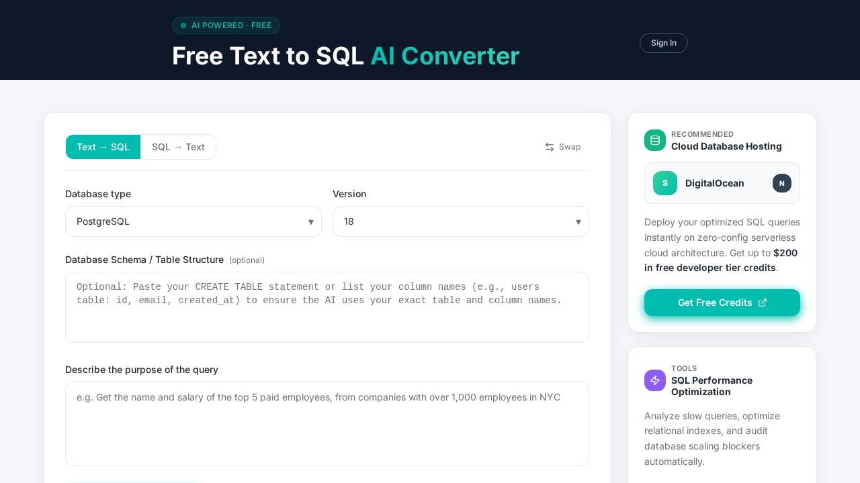Click the dark N badge in the DigitalOcean card
860x483 pixels.
tap(782, 183)
